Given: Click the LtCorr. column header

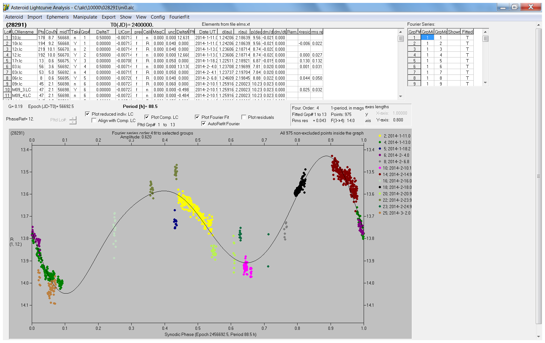Looking at the screenshot, I should [124, 32].
